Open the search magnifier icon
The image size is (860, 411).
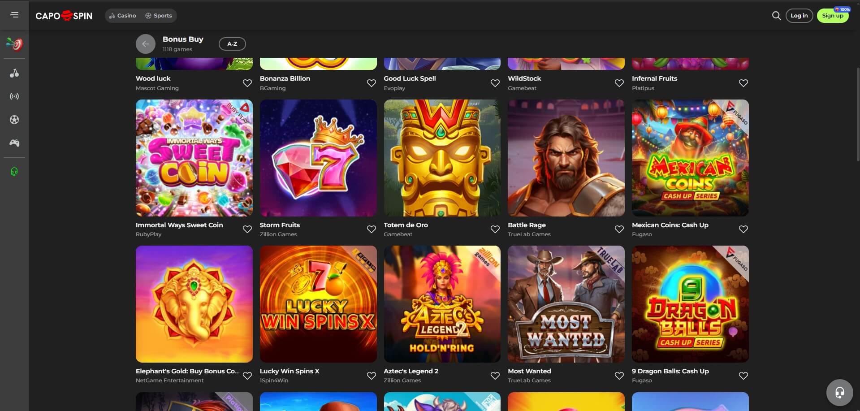click(776, 16)
